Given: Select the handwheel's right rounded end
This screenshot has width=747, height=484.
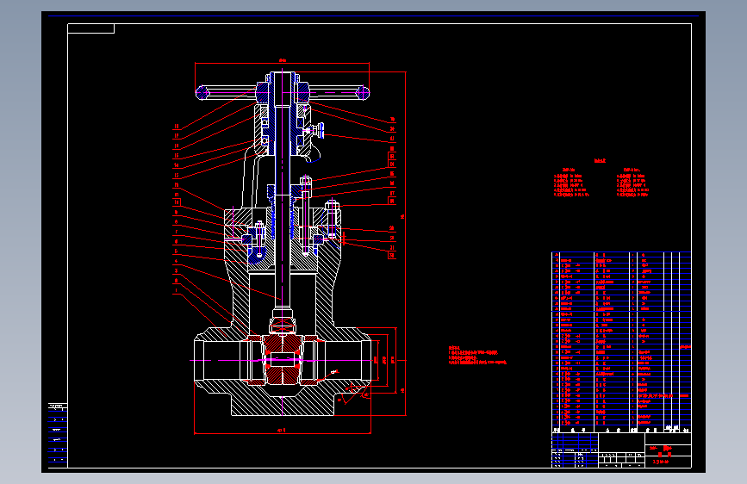Looking at the screenshot, I should click(363, 92).
